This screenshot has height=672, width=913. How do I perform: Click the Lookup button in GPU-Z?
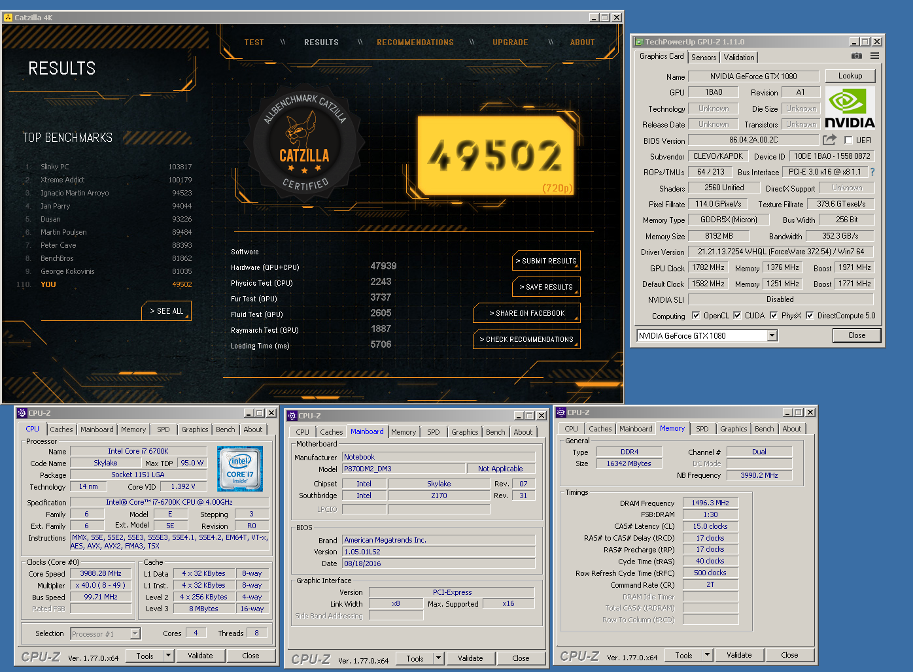point(850,76)
